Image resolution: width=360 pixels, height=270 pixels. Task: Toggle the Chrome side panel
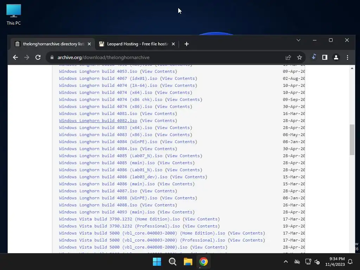(324, 57)
